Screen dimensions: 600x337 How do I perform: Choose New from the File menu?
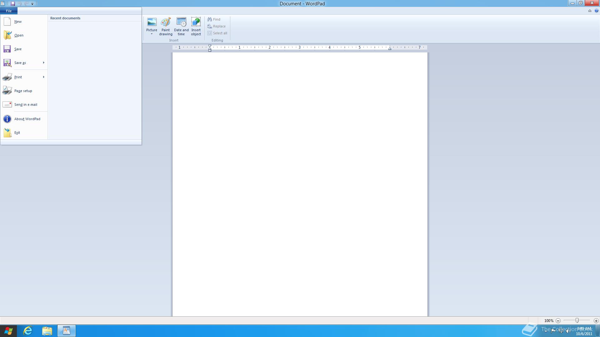pos(18,22)
